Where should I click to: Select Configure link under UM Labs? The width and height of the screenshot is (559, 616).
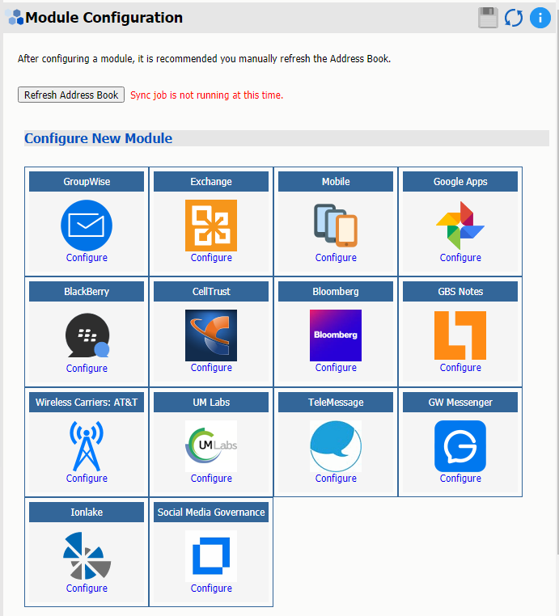[211, 479]
